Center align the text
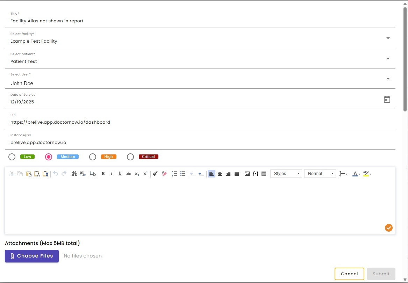Screen dimensions: 408x283 (220, 174)
